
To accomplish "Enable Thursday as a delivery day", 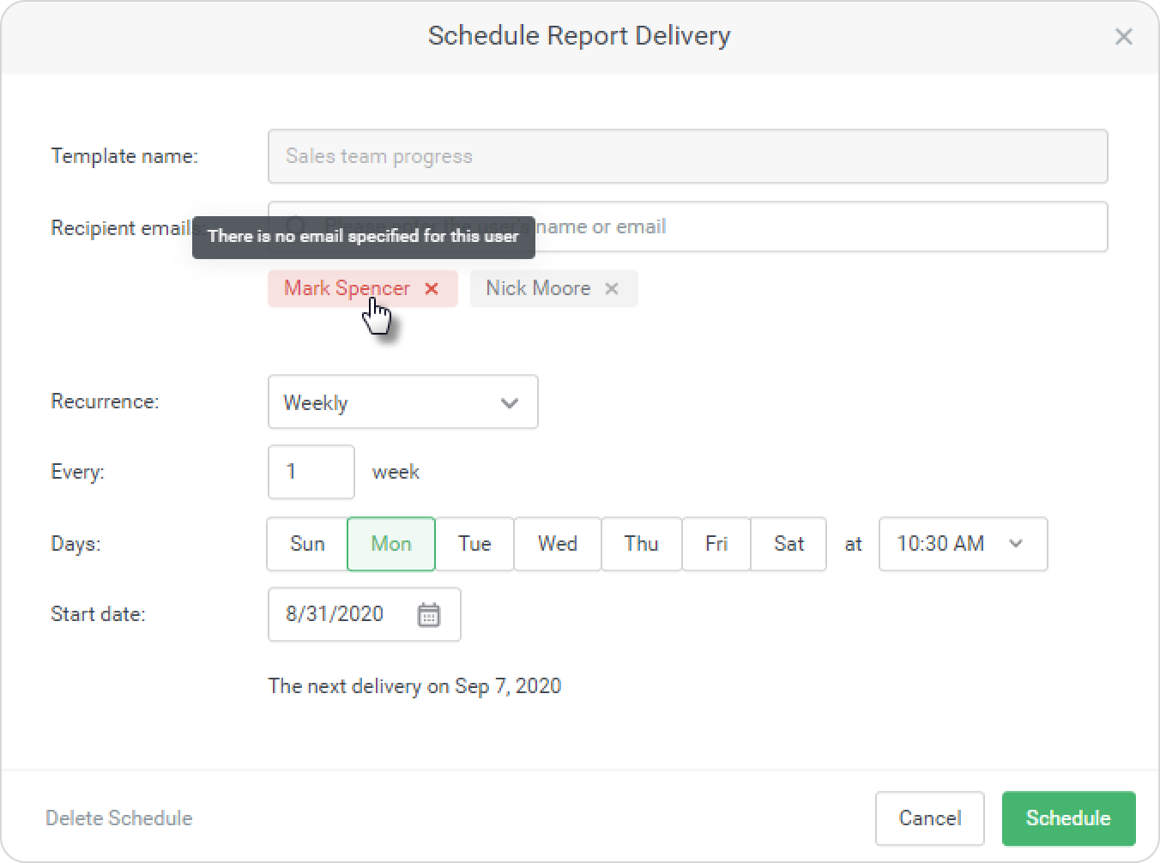I will 641,544.
